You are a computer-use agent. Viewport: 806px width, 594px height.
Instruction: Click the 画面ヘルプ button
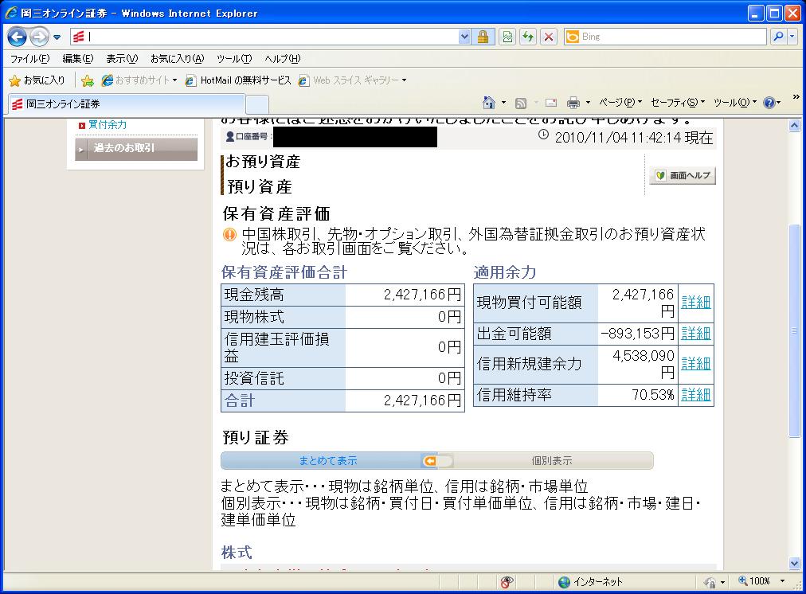683,176
